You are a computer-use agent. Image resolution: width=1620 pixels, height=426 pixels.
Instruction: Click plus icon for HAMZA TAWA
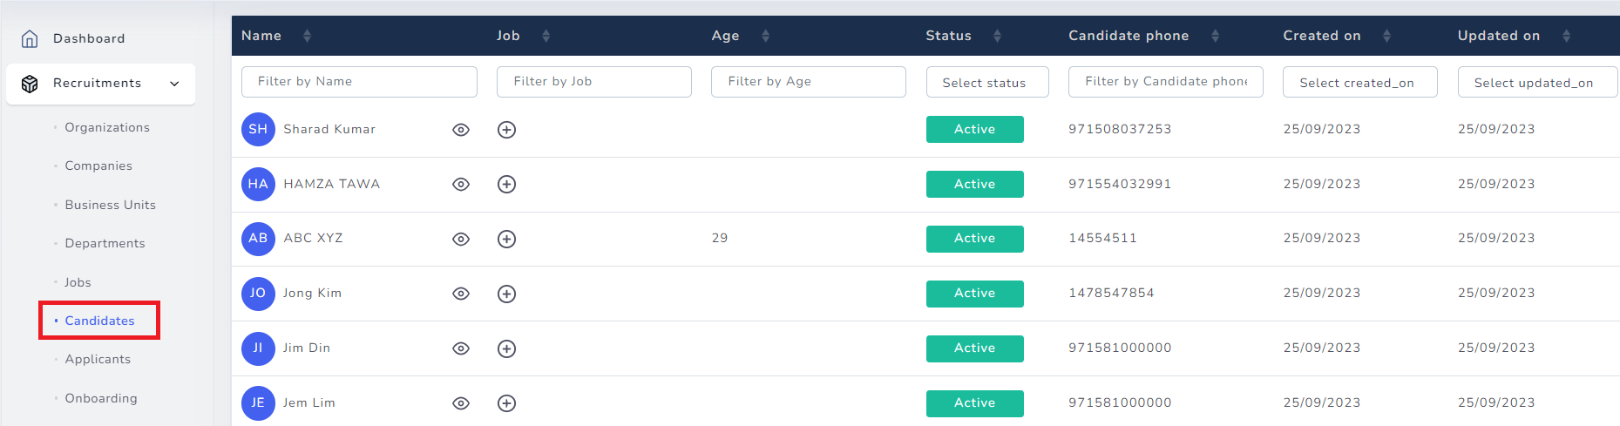[x=506, y=185]
